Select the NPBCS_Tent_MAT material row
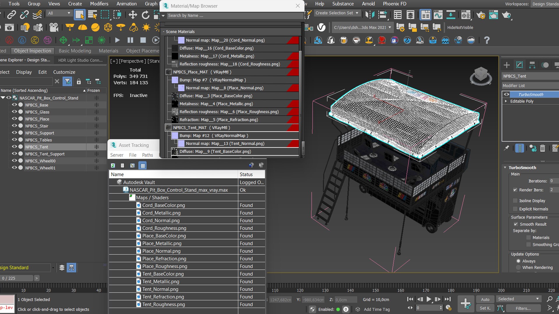The height and width of the screenshot is (314, 559). tap(232, 128)
